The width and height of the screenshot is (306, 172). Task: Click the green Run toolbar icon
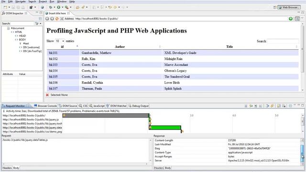point(58,8)
